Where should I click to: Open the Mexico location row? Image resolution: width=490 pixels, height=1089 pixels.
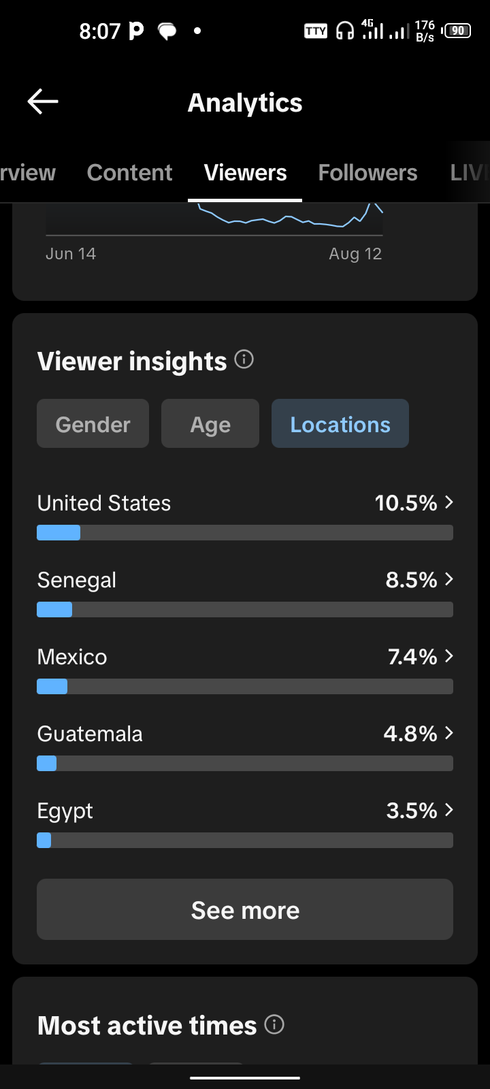coord(245,669)
